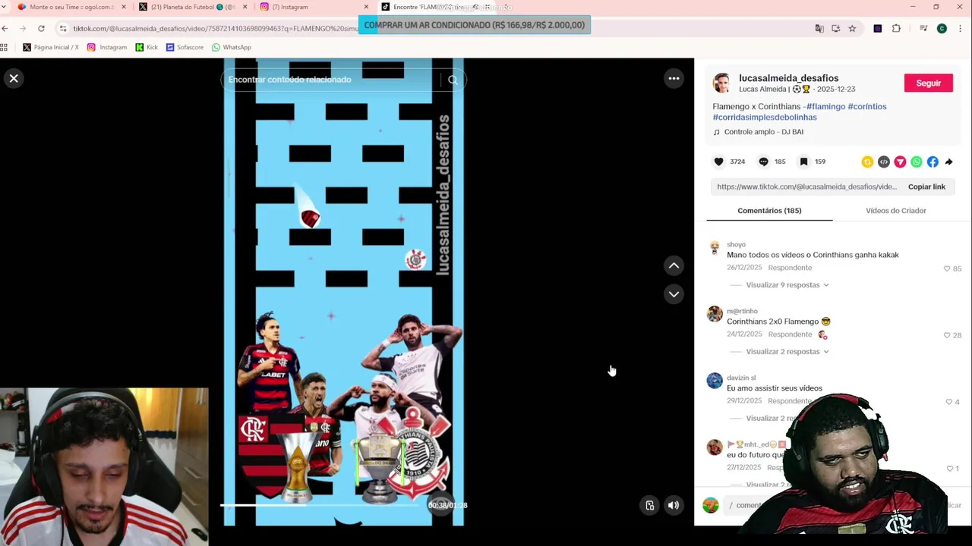Like davizin sl's comment with the heart
This screenshot has width=972, height=546.
(948, 402)
